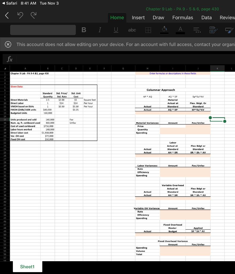Open the Data ribbon tab
This screenshot has height=274, width=235.
[x=207, y=17]
